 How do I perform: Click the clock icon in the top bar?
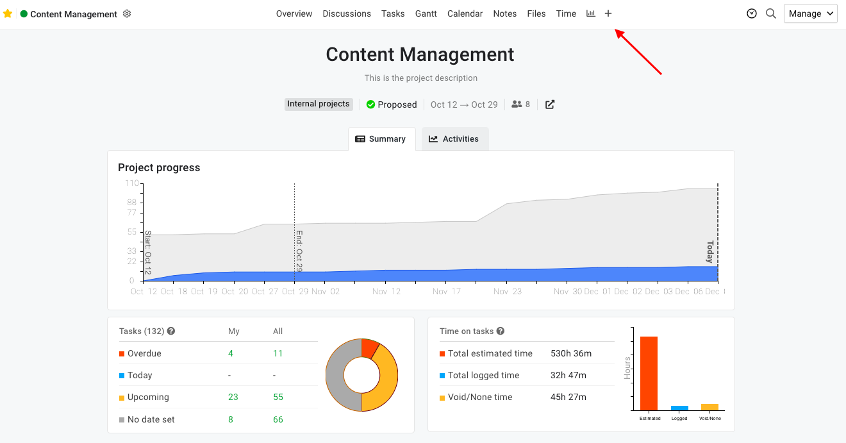coord(751,13)
